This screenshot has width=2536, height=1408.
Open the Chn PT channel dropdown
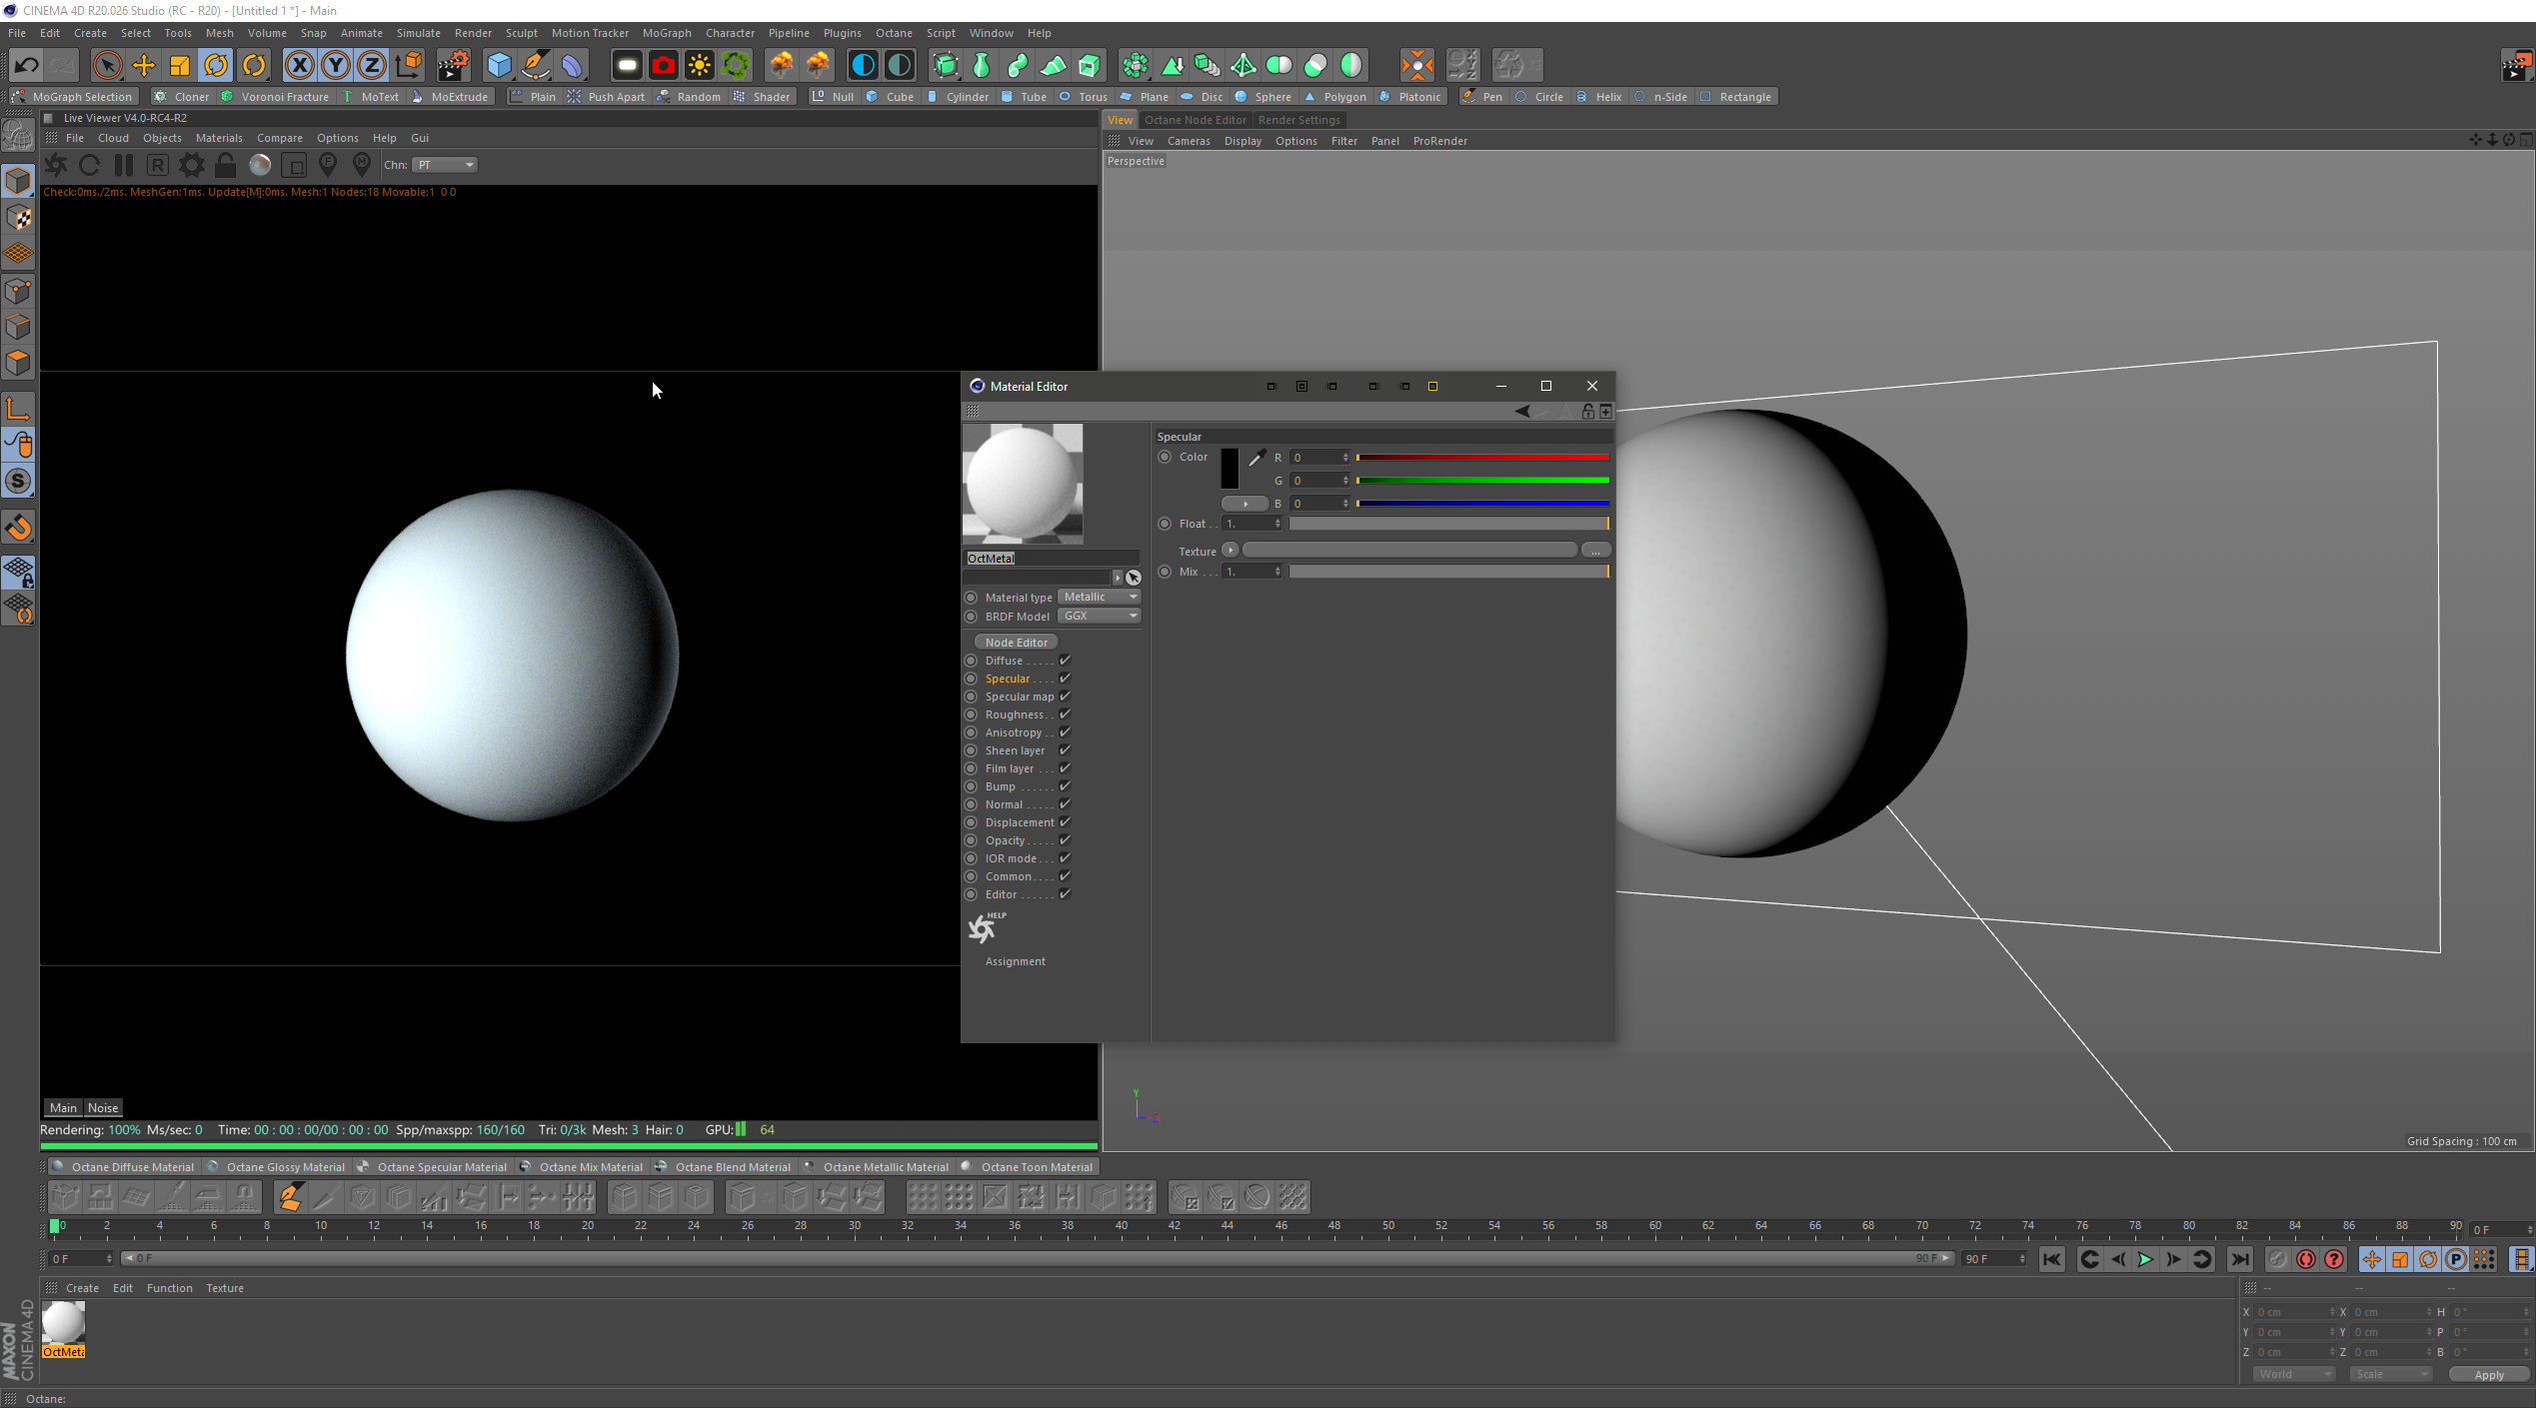(446, 165)
